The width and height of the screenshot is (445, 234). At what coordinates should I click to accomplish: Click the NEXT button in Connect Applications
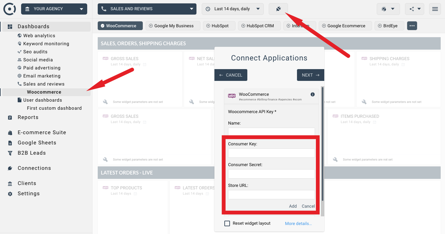[310, 75]
